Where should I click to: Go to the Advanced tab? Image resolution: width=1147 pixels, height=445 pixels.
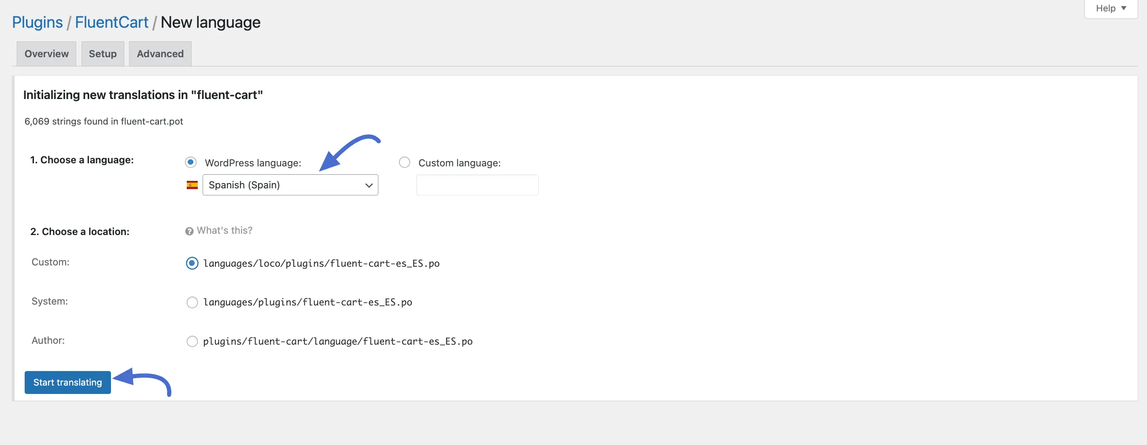[160, 54]
